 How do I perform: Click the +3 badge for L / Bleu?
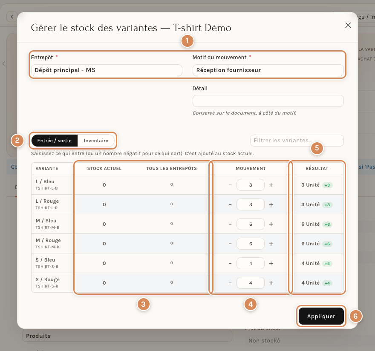pyautogui.click(x=327, y=185)
